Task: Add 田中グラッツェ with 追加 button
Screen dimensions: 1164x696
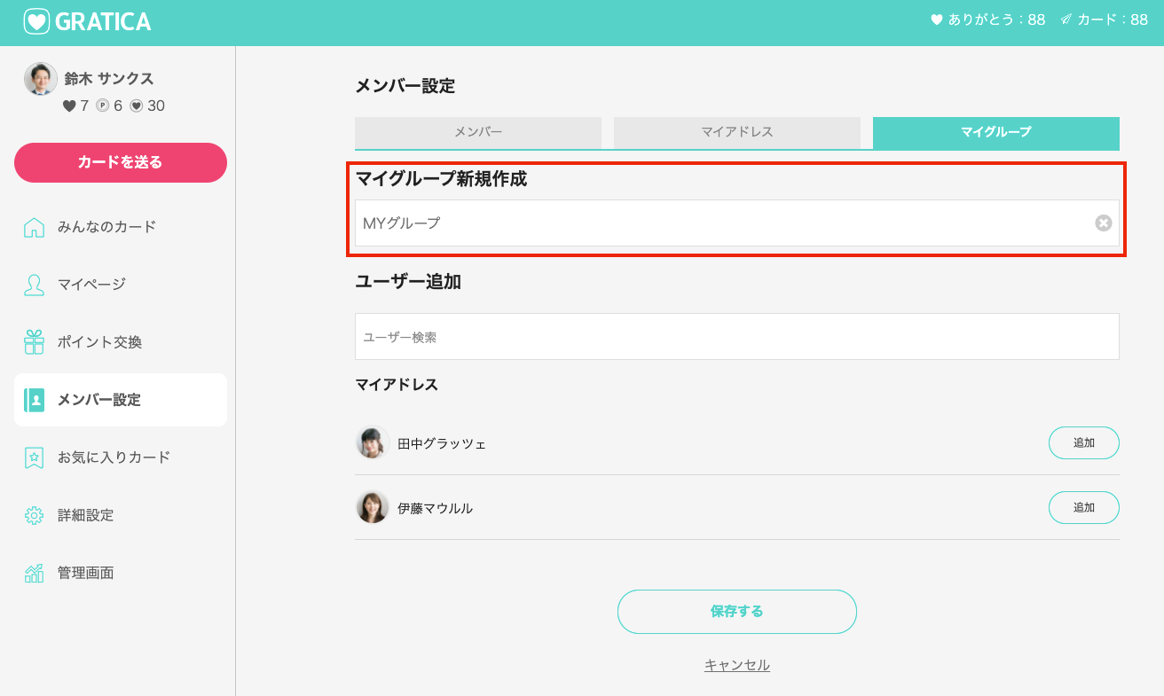Action: click(1084, 442)
